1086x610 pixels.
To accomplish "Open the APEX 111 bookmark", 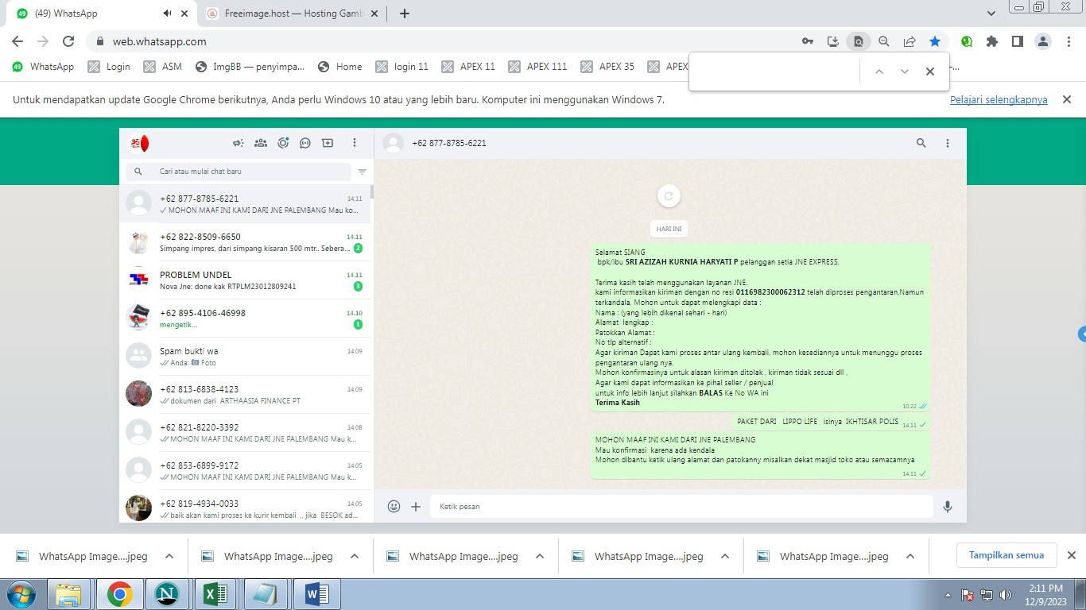I will (538, 67).
